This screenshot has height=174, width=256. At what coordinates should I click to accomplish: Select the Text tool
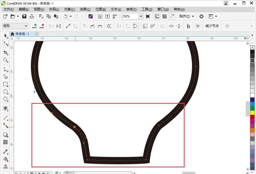[5, 109]
